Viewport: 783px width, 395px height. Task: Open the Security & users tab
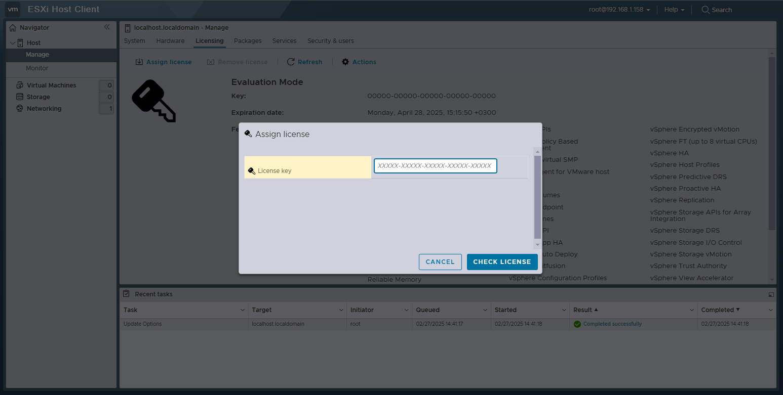[331, 41]
